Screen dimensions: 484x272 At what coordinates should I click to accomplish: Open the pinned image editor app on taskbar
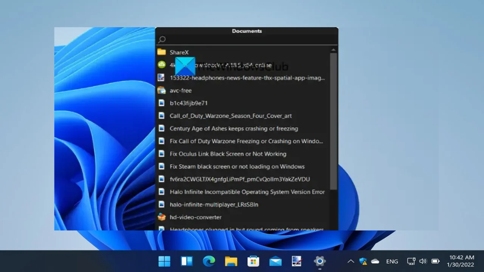(x=297, y=261)
